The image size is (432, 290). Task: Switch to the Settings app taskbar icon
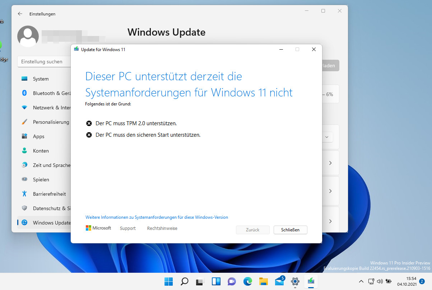(295, 281)
